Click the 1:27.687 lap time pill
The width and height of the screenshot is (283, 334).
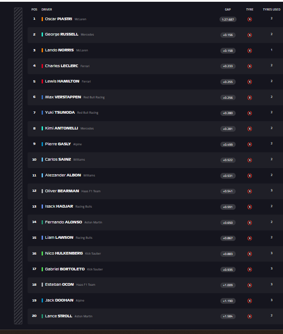tap(228, 19)
